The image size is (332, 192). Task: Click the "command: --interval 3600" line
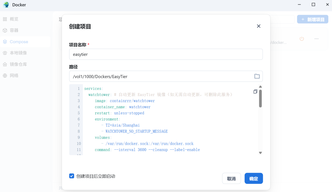click(147, 150)
